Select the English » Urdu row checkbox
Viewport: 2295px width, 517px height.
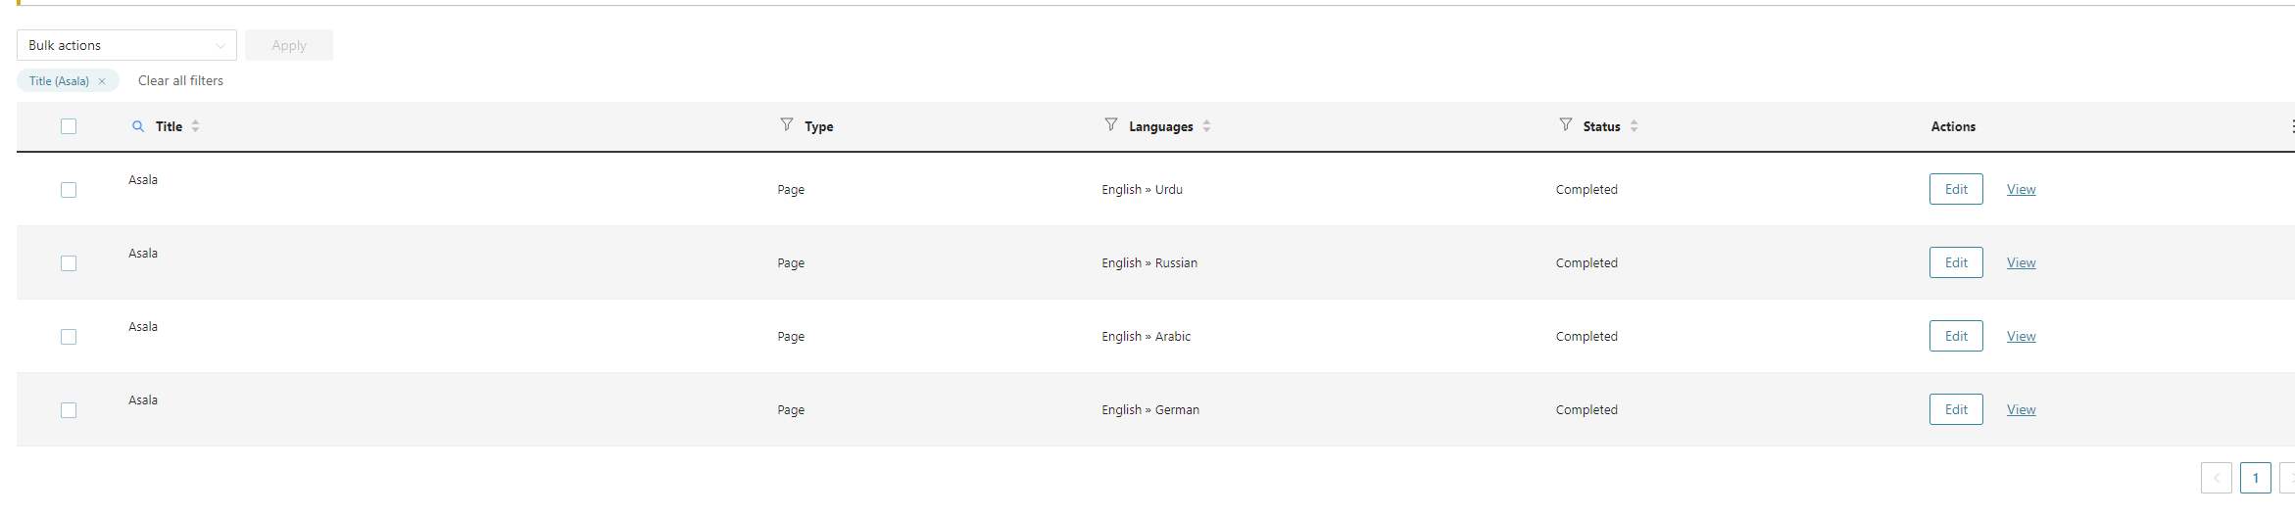[x=69, y=190]
